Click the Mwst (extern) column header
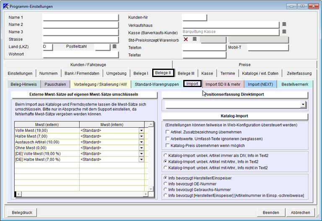The height and width of the screenshot is (221, 322). point(47,124)
